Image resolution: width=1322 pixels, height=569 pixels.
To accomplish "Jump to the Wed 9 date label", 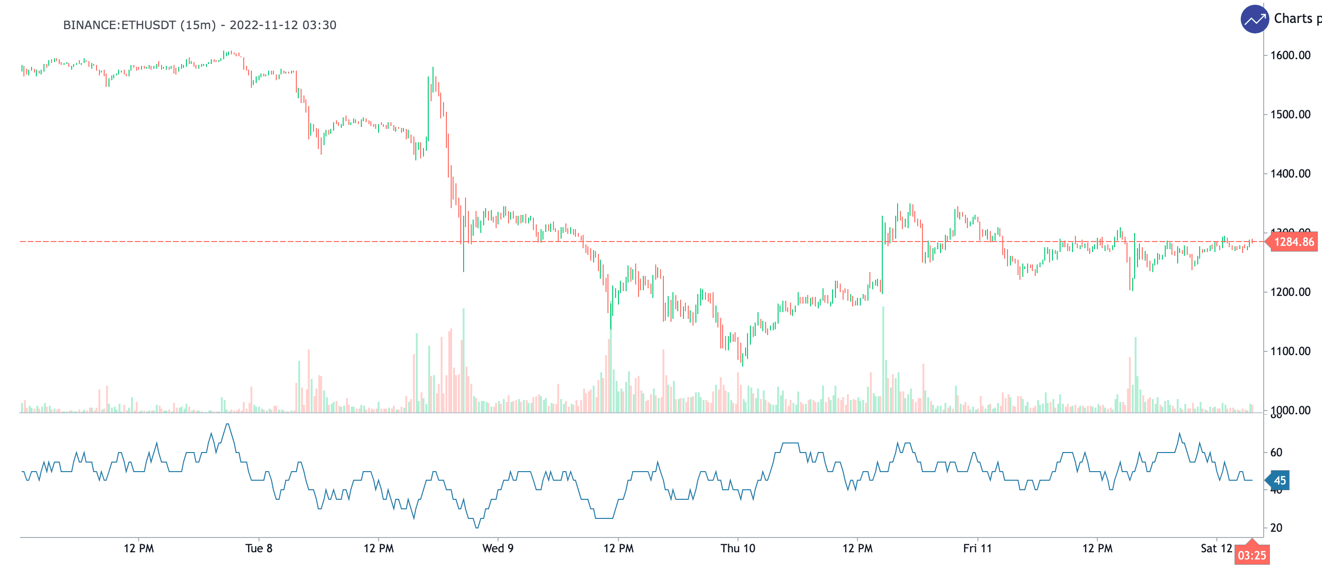I will click(x=498, y=548).
